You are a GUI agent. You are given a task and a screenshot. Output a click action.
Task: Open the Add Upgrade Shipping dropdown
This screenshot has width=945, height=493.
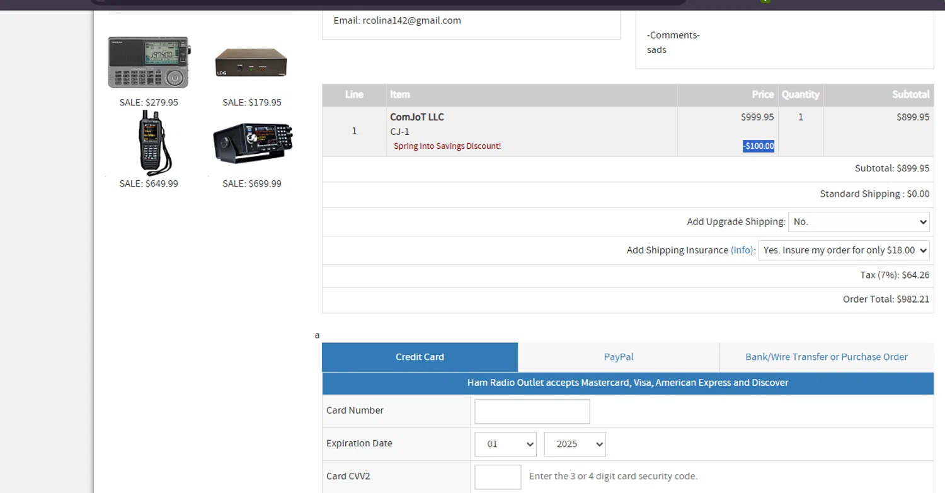click(859, 222)
